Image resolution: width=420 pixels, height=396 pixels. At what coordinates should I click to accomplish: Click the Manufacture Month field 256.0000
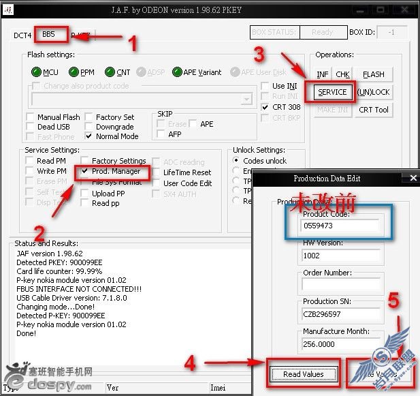(340, 344)
